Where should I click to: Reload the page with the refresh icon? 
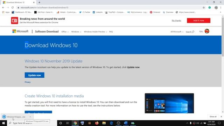(13, 8)
